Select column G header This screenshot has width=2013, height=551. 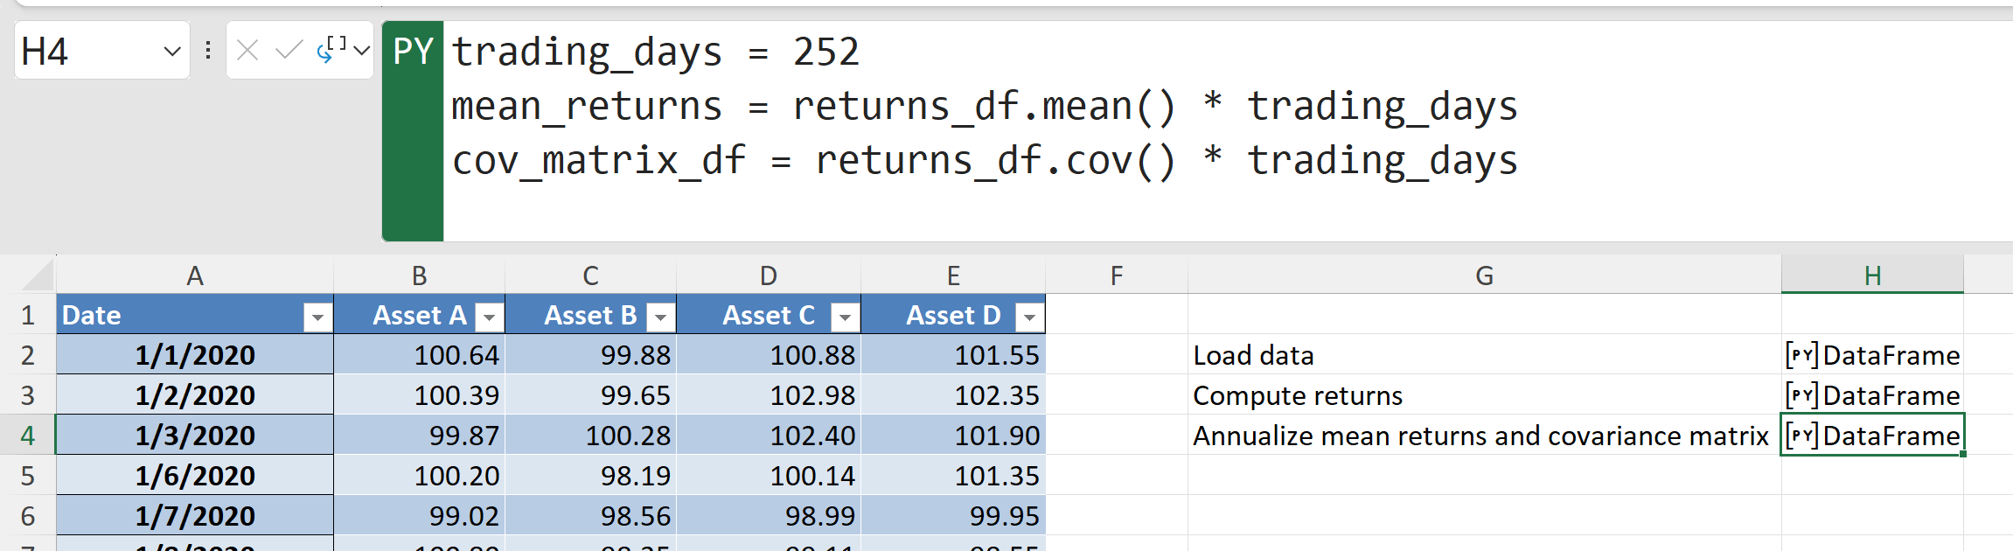click(x=1484, y=276)
